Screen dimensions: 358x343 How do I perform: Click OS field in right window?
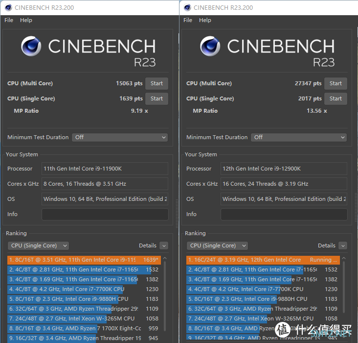click(x=284, y=199)
